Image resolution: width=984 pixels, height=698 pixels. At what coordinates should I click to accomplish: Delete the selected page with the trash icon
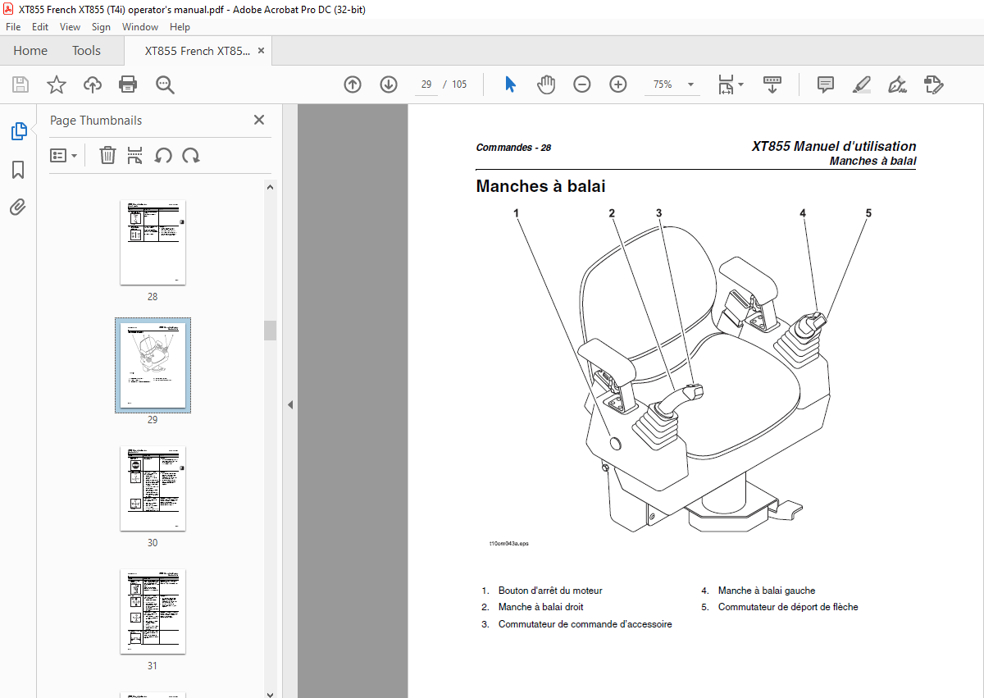click(x=107, y=155)
